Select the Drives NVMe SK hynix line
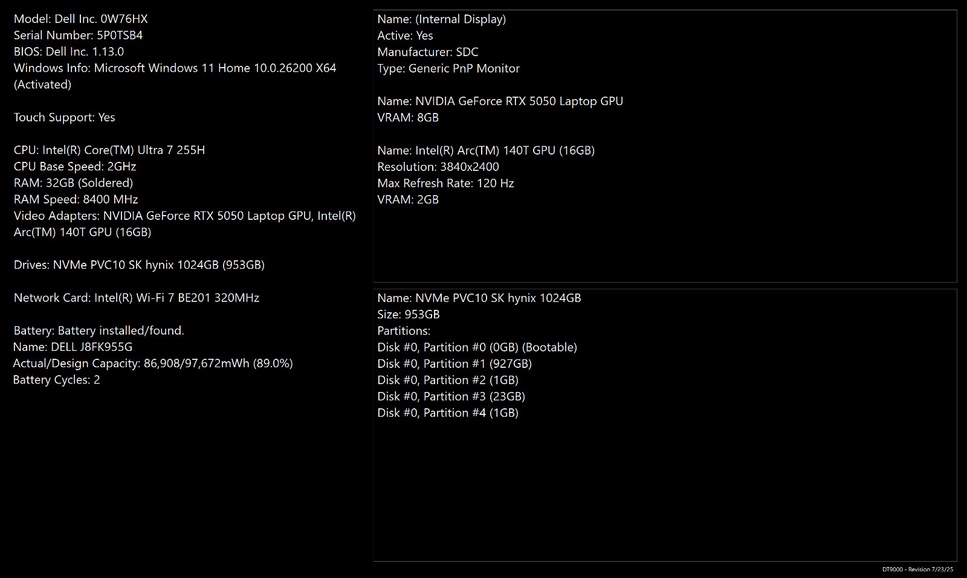 click(x=139, y=265)
